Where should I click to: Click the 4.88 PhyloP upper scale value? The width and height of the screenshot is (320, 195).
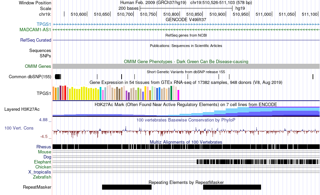(43, 120)
